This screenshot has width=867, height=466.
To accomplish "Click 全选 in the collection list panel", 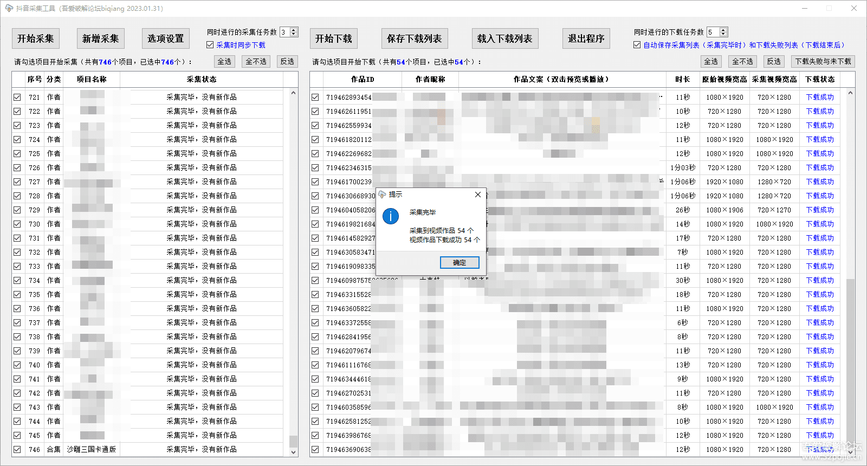I will (225, 61).
